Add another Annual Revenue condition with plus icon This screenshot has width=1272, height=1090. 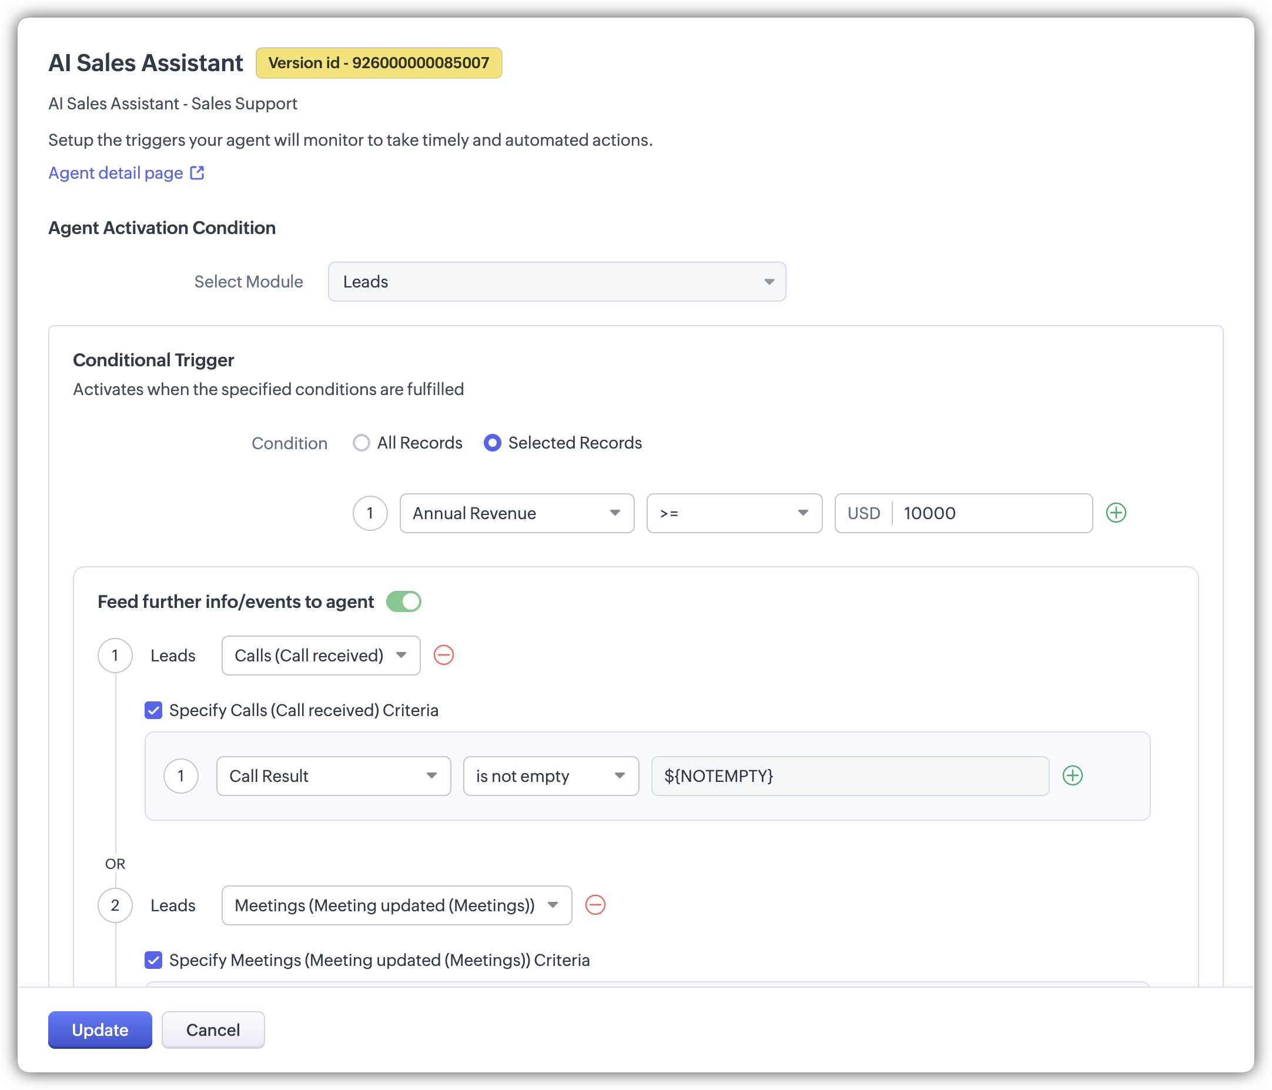pyautogui.click(x=1116, y=513)
